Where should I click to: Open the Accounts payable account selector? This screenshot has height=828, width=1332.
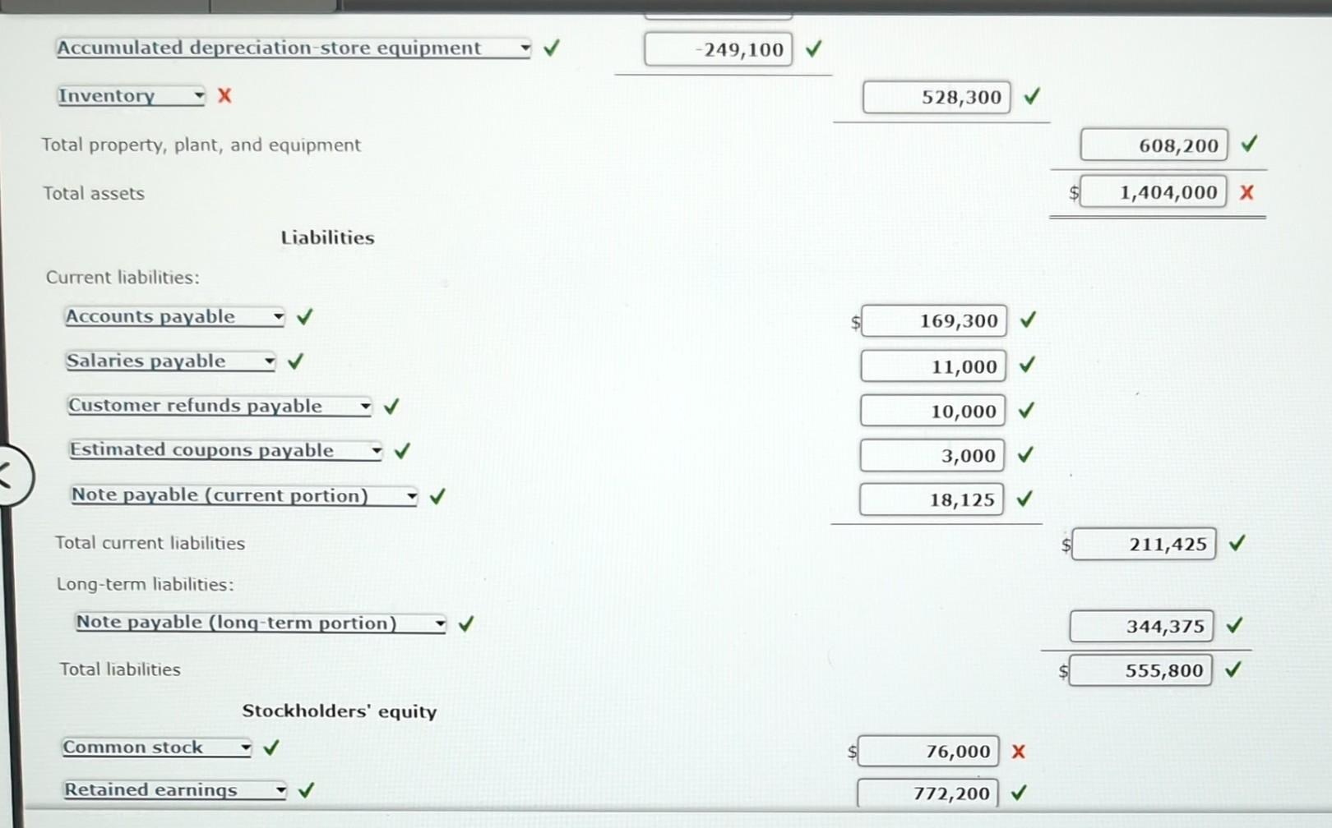pyautogui.click(x=278, y=317)
